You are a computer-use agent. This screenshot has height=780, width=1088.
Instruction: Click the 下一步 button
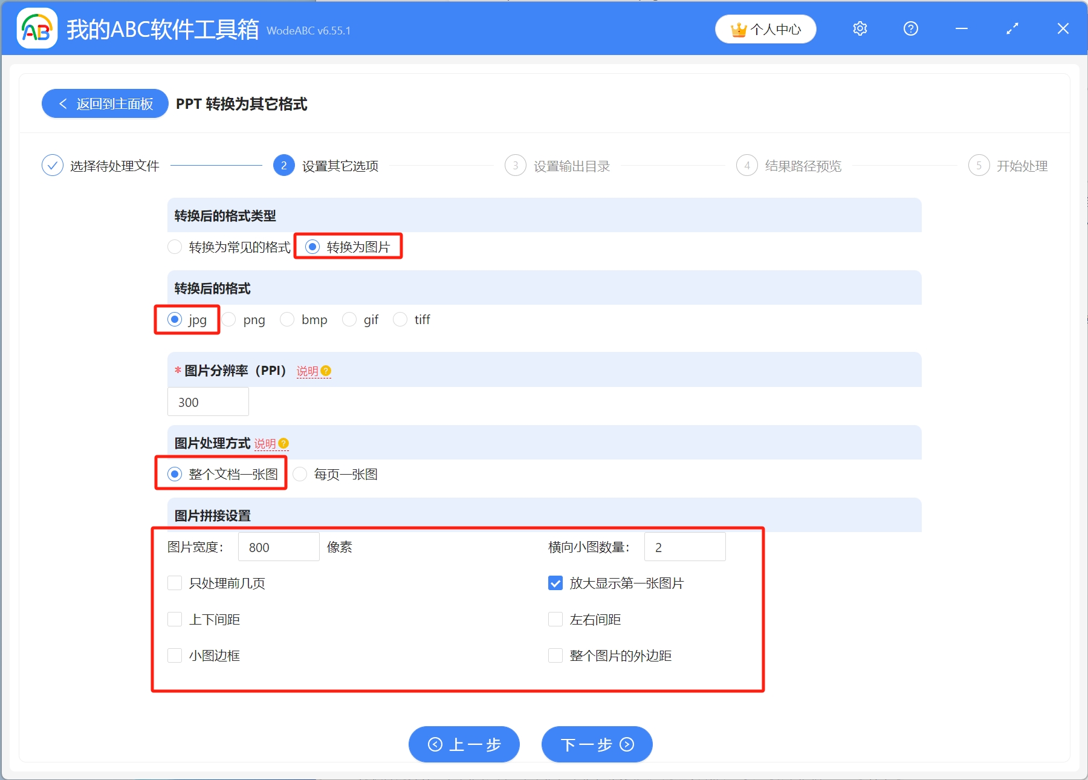596,744
